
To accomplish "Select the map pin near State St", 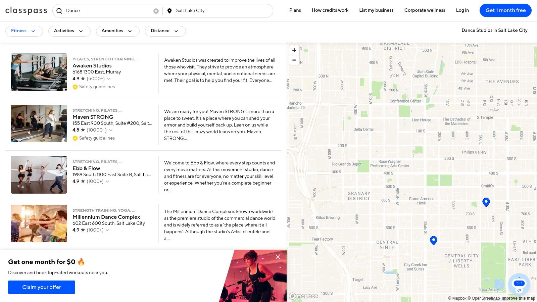I will pyautogui.click(x=434, y=240).
